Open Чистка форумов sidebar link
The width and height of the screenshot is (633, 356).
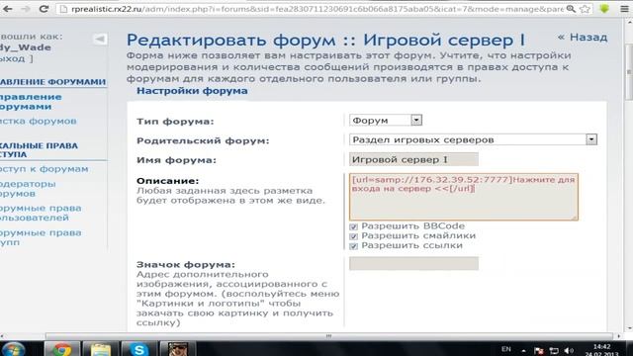click(38, 121)
